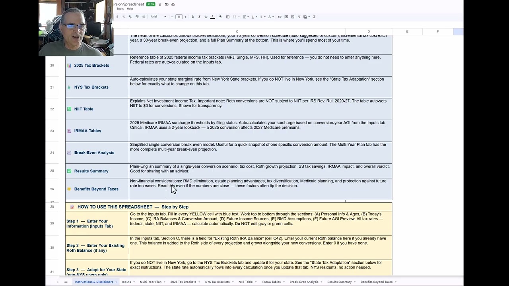Open the Help menu

click(x=130, y=9)
